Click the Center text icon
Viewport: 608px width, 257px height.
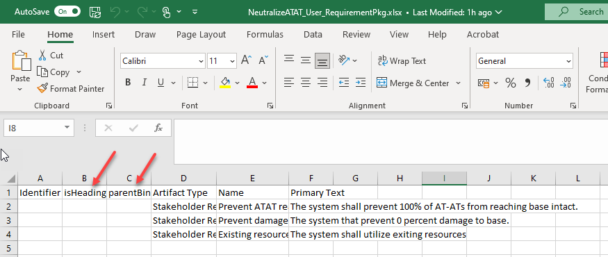tap(306, 82)
